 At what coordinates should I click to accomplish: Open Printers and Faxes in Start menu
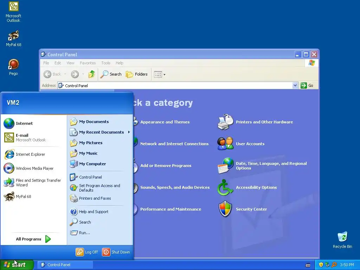(90, 198)
